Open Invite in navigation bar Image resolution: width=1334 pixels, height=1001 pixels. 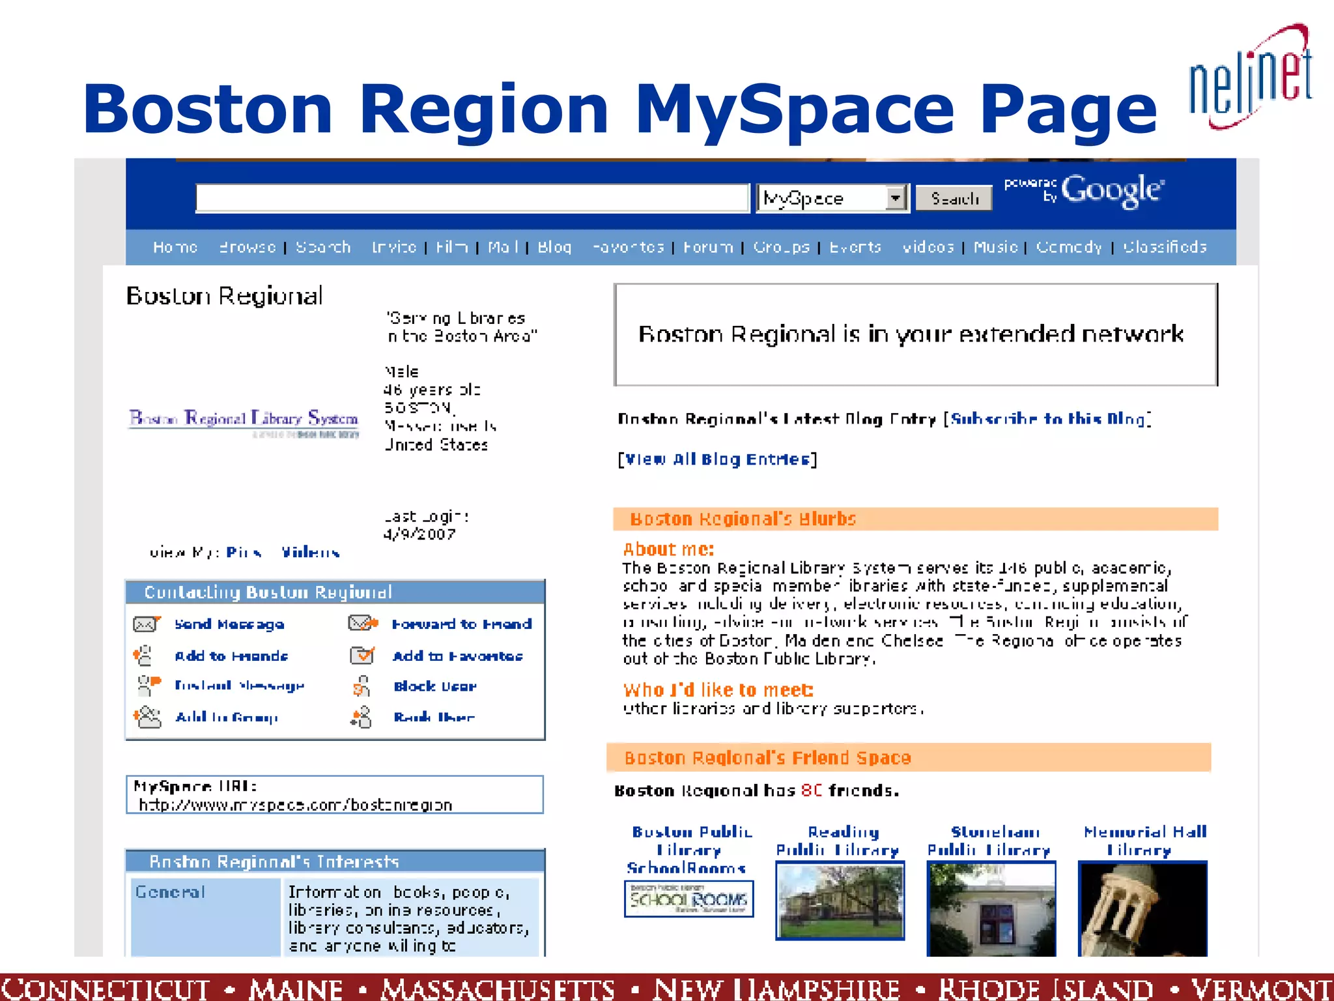click(393, 247)
